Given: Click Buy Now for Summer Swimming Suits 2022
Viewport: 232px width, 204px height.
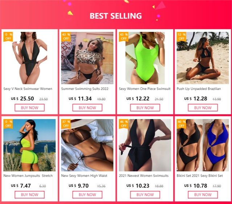Looking at the screenshot, I should 87,108.
